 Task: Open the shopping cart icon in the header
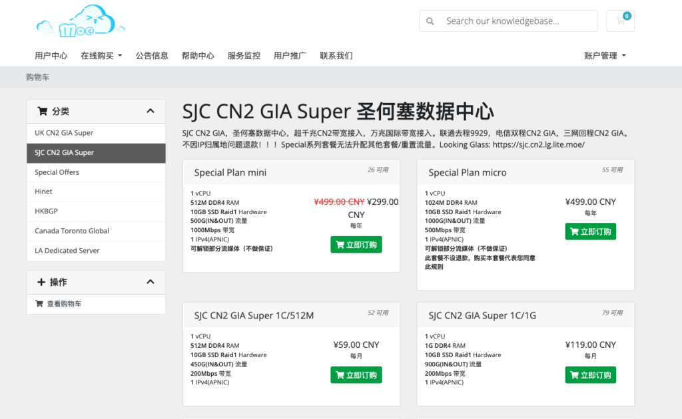[x=620, y=21]
